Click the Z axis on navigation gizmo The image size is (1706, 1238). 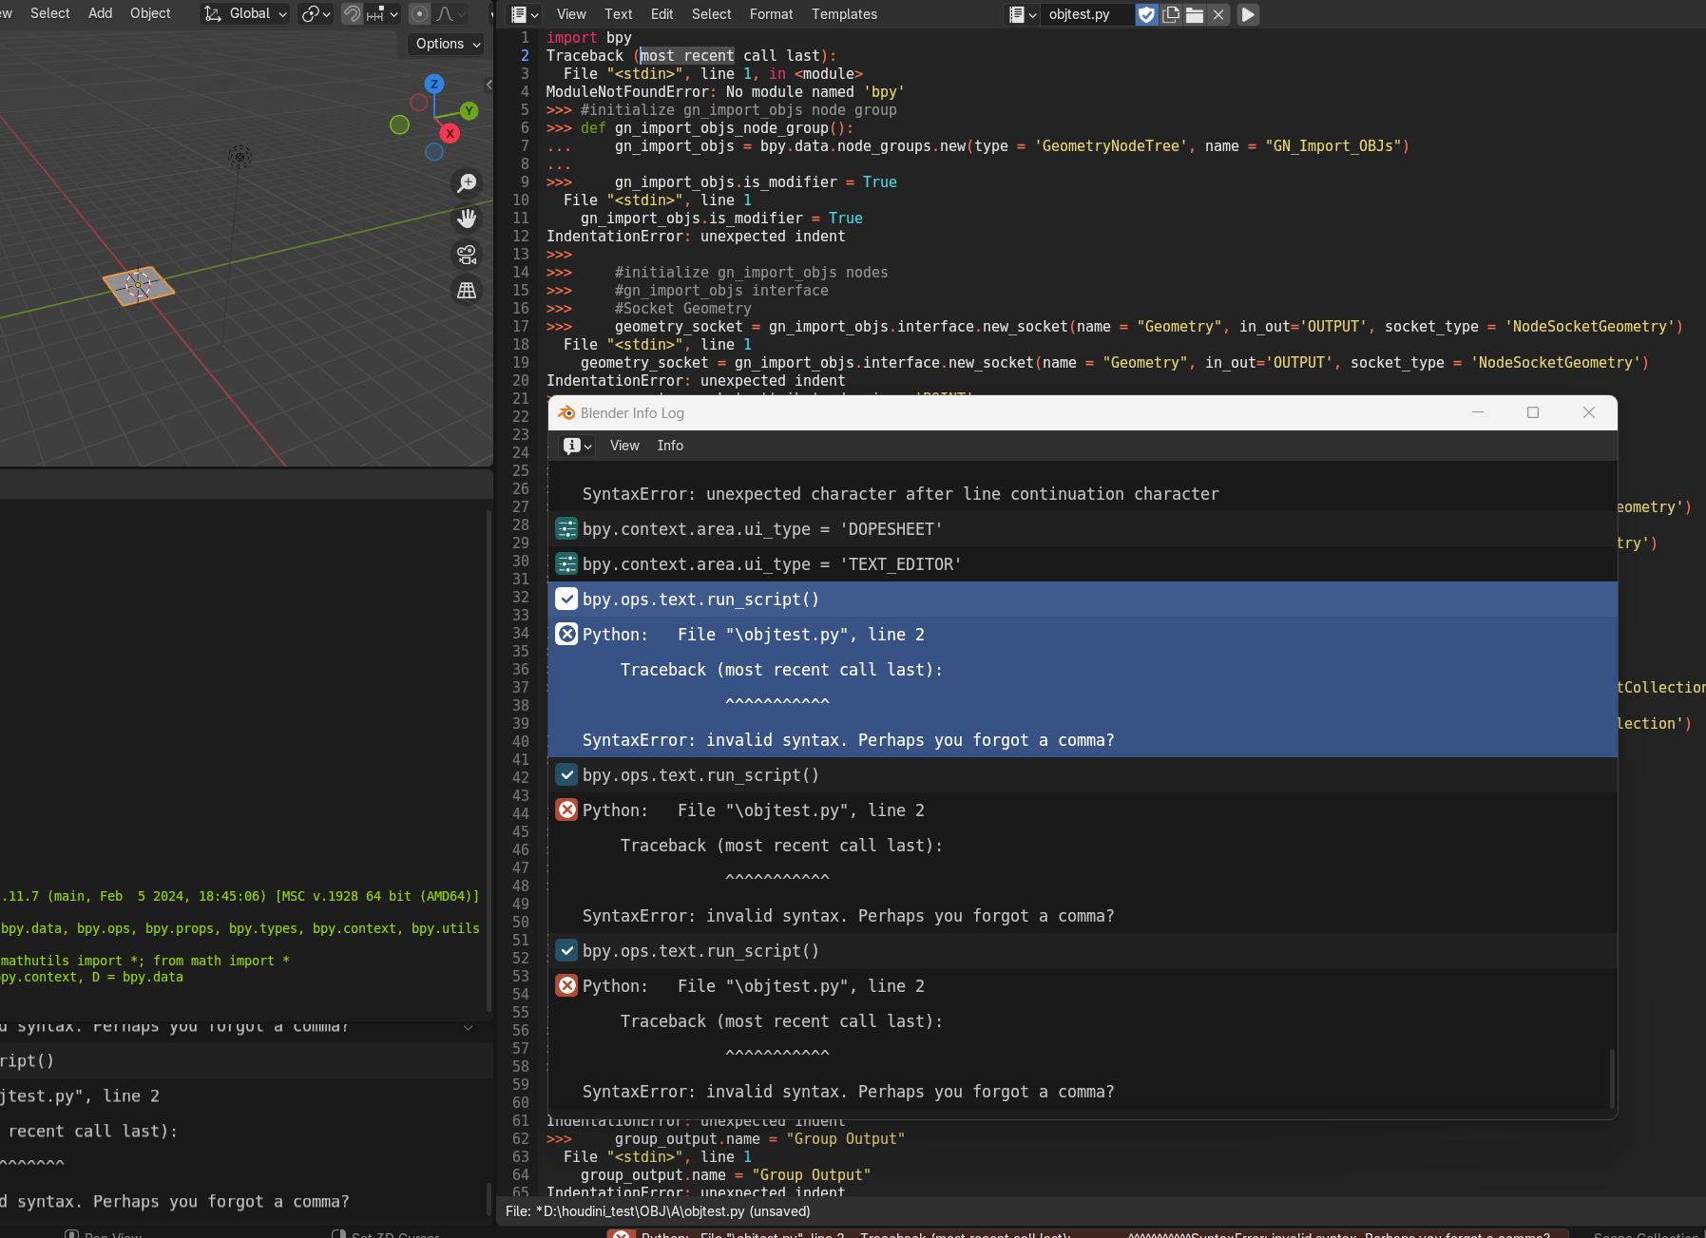(434, 84)
